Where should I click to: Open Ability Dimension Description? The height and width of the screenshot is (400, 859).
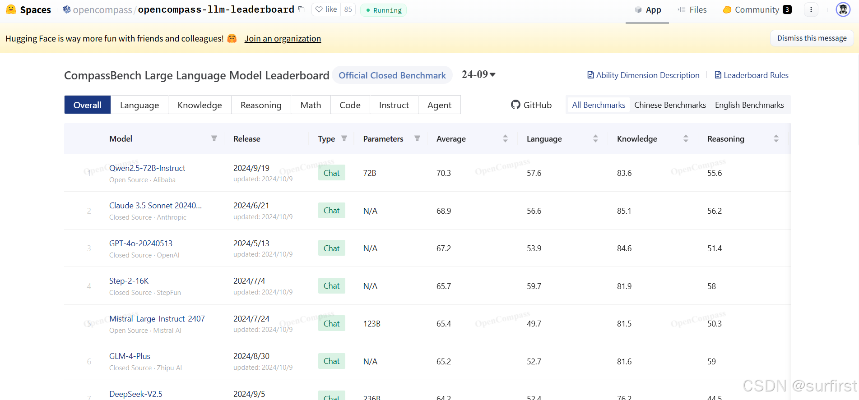click(643, 75)
